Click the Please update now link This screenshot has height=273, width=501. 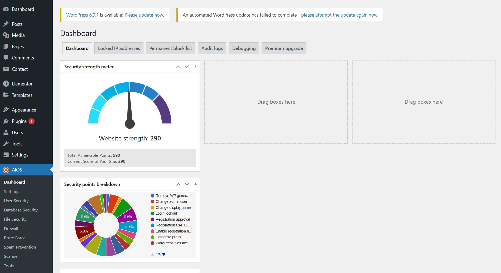click(x=144, y=15)
